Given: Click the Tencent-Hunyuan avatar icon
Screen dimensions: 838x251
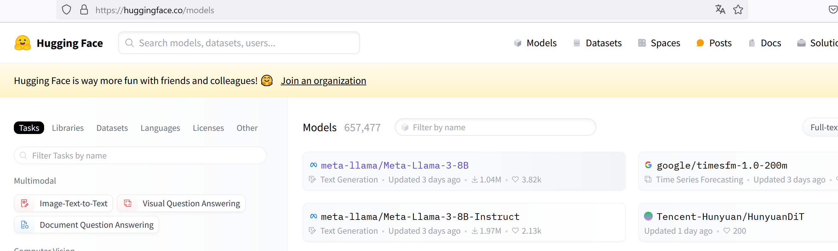Looking at the screenshot, I should pos(648,216).
